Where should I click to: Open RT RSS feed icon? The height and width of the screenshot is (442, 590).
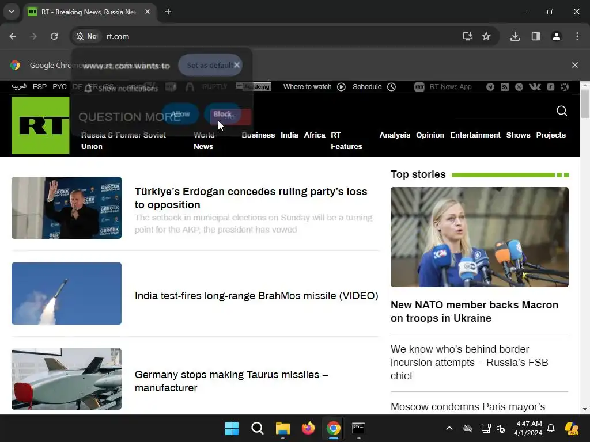pyautogui.click(x=505, y=87)
